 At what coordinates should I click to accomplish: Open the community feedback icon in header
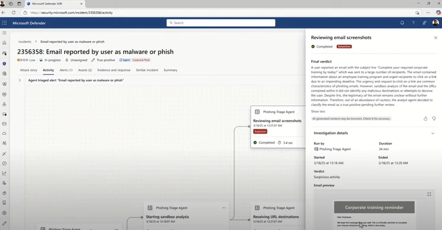tap(424, 23)
